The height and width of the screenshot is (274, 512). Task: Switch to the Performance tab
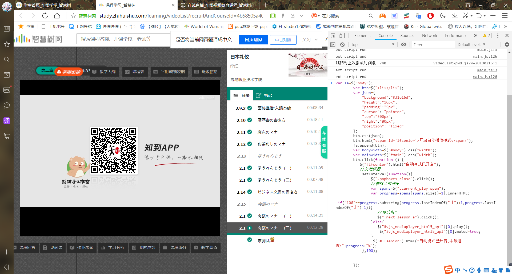click(x=456, y=35)
